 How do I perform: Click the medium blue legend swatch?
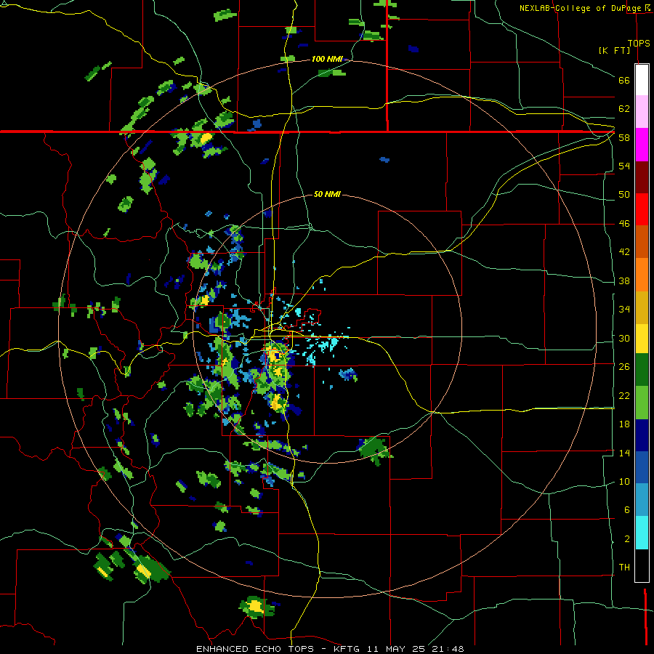(642, 467)
